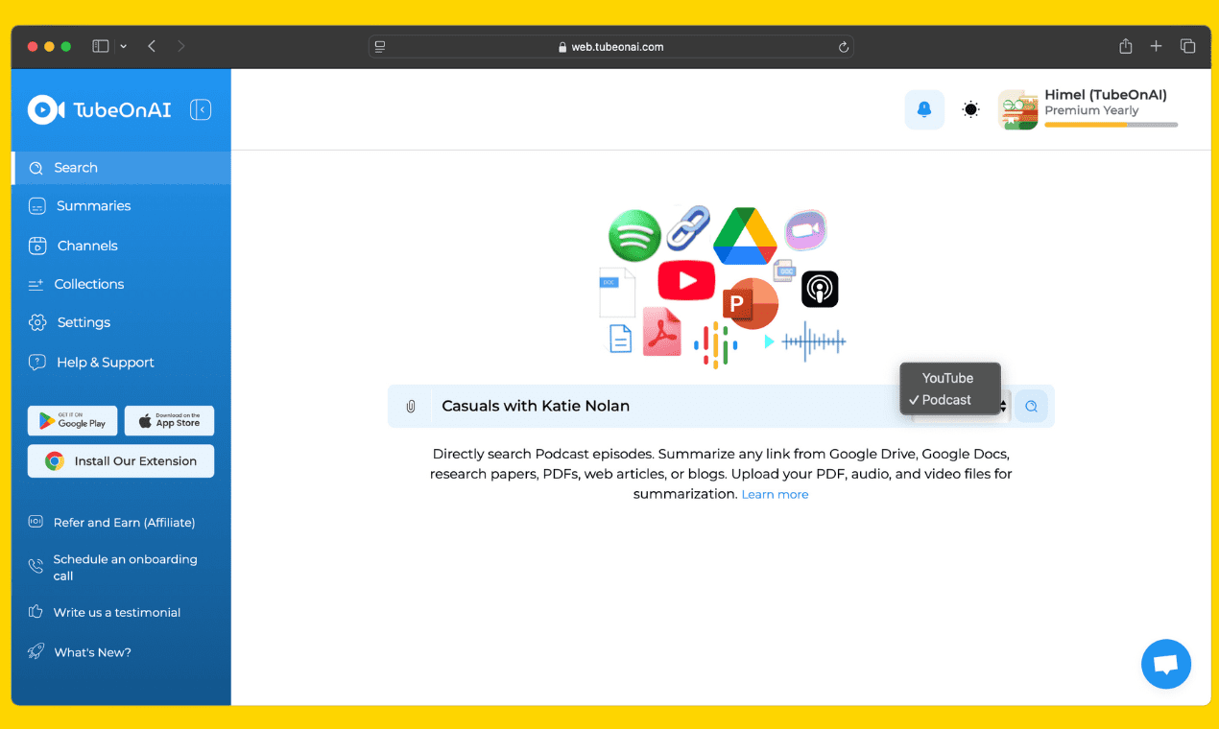Click the Safari sidebar toggle button
Image resolution: width=1219 pixels, height=729 pixels.
click(x=101, y=46)
